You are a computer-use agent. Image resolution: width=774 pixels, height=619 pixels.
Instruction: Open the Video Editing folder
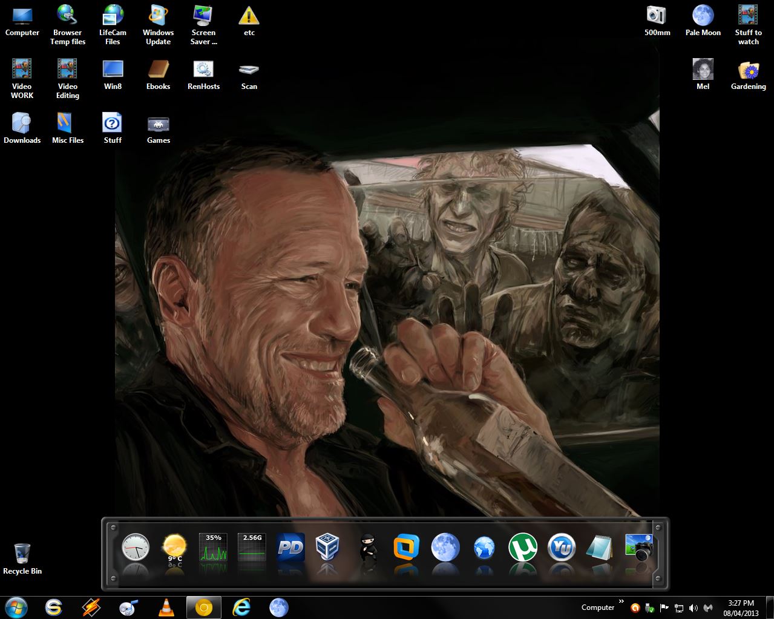[67, 78]
